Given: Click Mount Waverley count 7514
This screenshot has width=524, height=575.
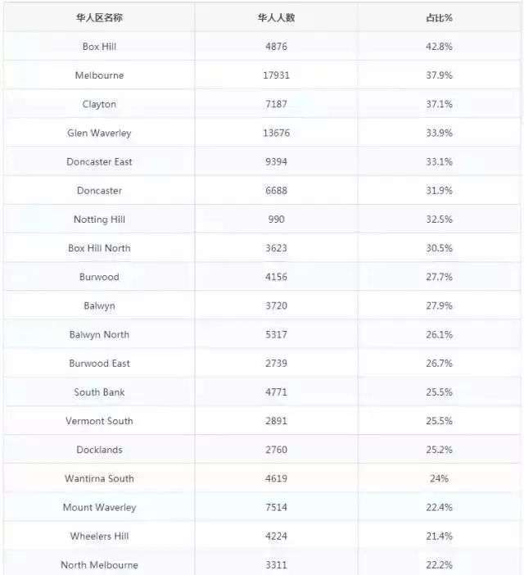Looking at the screenshot, I should coord(276,507).
